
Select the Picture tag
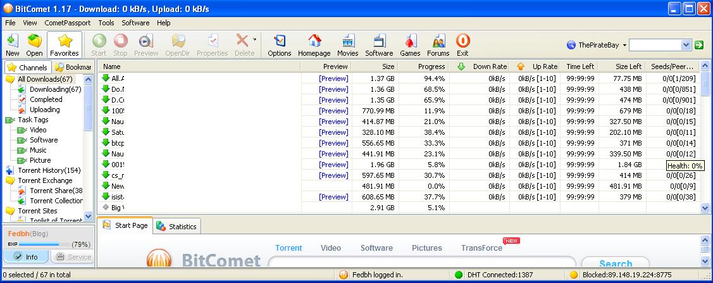coord(40,160)
